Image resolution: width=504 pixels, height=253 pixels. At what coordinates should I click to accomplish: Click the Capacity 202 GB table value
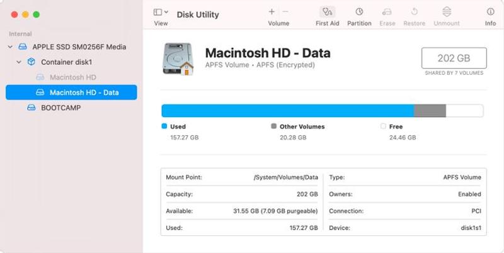coord(307,194)
